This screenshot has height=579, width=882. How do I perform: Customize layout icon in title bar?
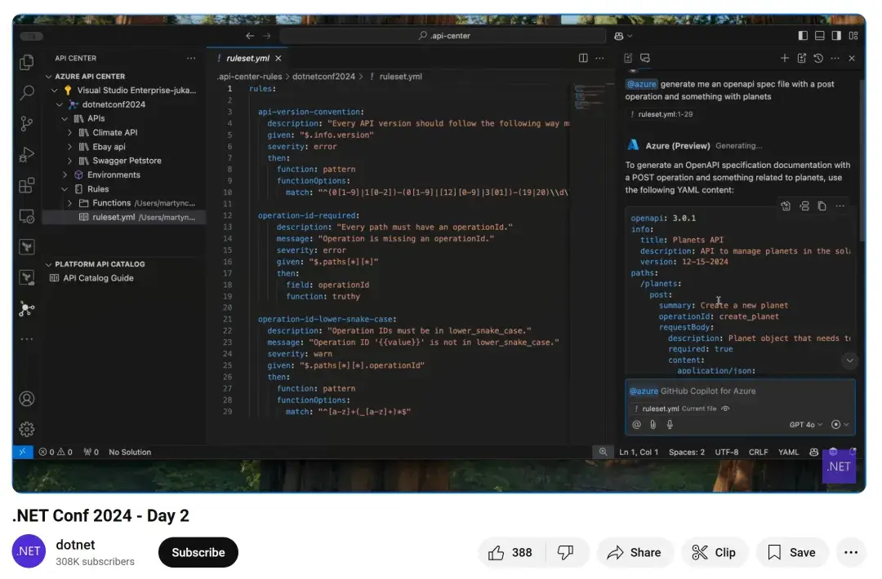point(853,35)
